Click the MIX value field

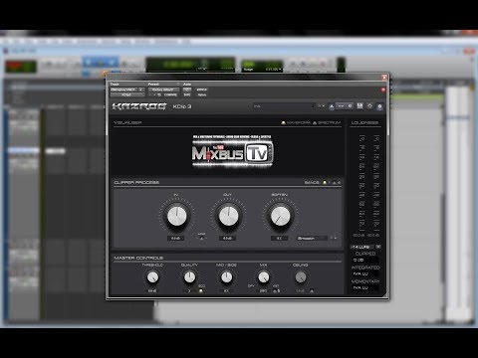tap(263, 291)
